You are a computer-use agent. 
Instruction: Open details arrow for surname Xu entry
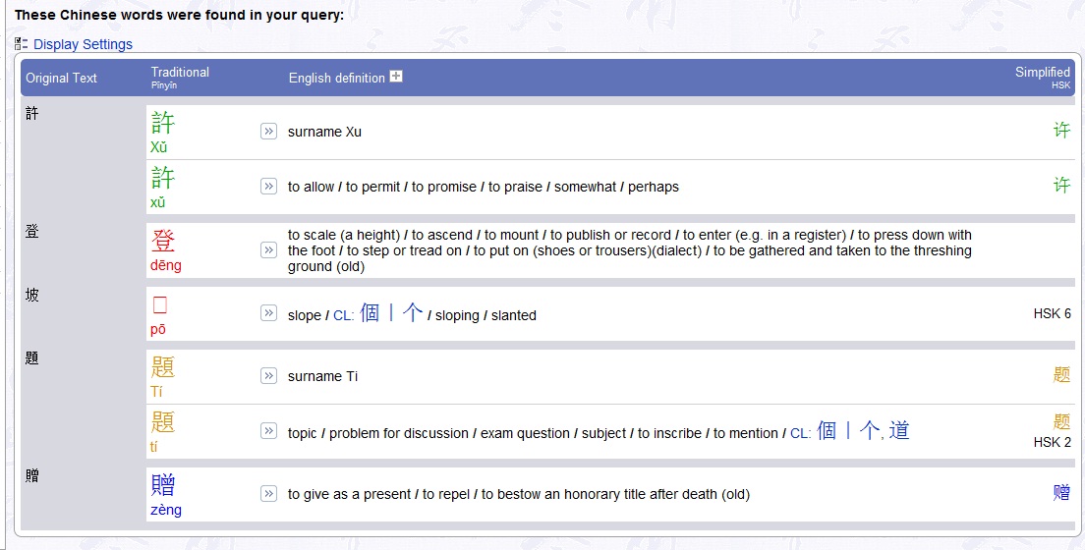point(268,132)
